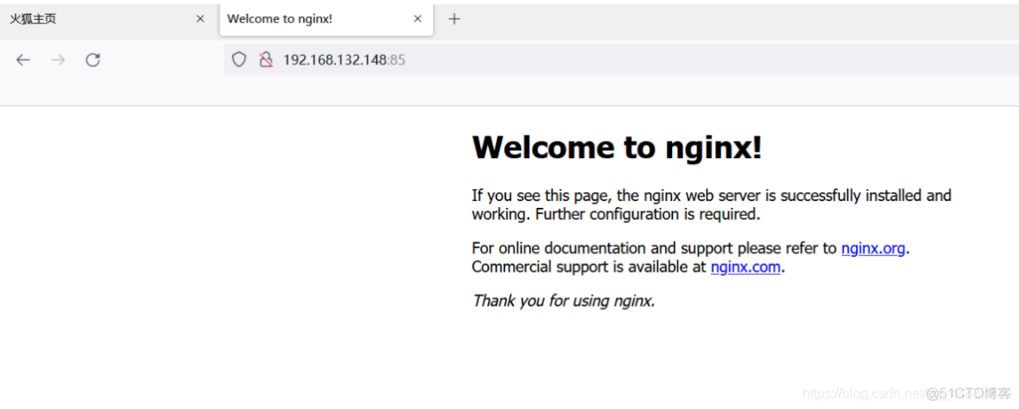This screenshot has height=409, width=1019.
Task: Click the paragraph starting with If you see this page
Action: point(712,204)
